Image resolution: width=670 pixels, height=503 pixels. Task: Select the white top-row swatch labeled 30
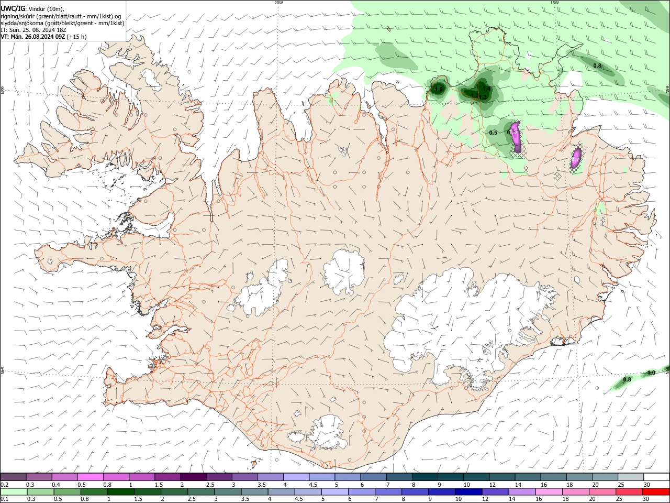(x=656, y=477)
